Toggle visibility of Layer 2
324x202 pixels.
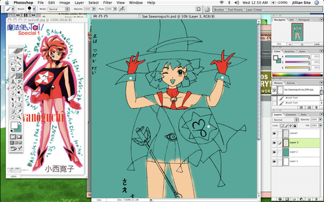(274, 152)
